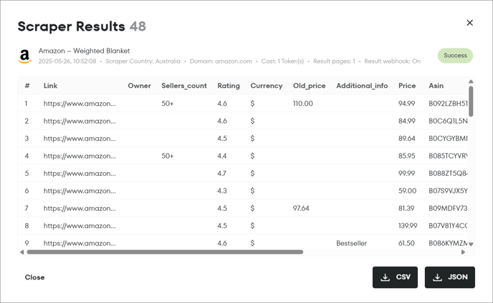This screenshot has width=493, height=303.
Task: Click the Old_price column header
Action: [x=309, y=86]
